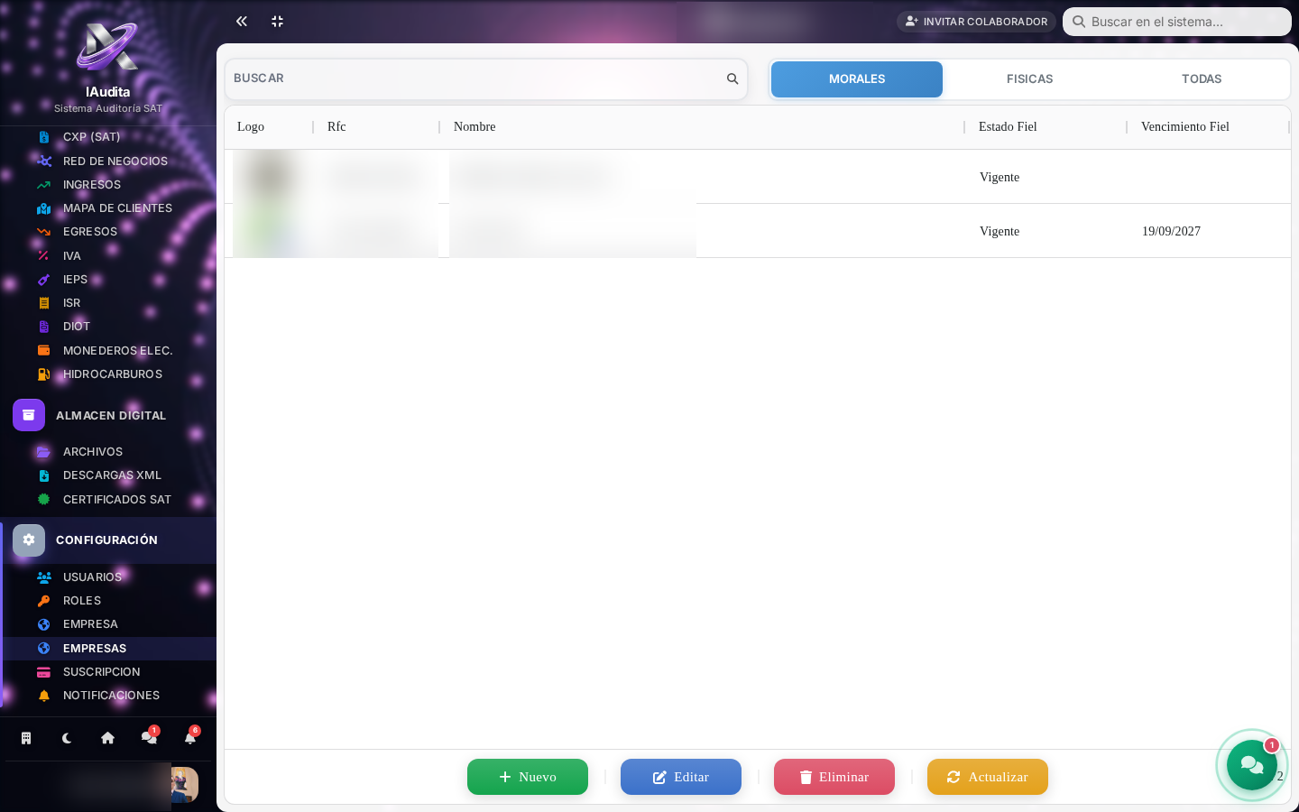This screenshot has height=812, width=1299.
Task: Click the exit fullscreen compress icon
Action: (x=277, y=21)
